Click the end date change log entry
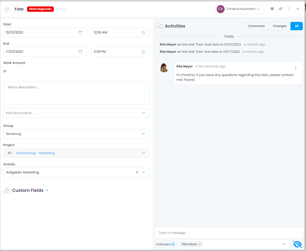Screen dimensions: 306x251 tap(212, 52)
